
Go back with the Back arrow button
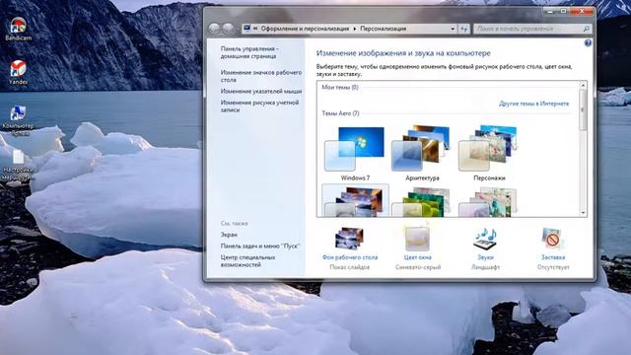tap(215, 29)
